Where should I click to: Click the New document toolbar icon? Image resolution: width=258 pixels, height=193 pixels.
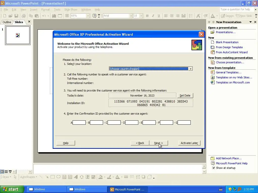pyautogui.click(x=5, y=16)
